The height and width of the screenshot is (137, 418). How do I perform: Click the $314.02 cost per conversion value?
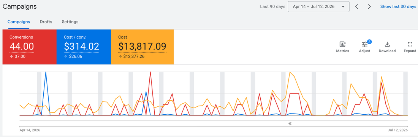(x=82, y=47)
